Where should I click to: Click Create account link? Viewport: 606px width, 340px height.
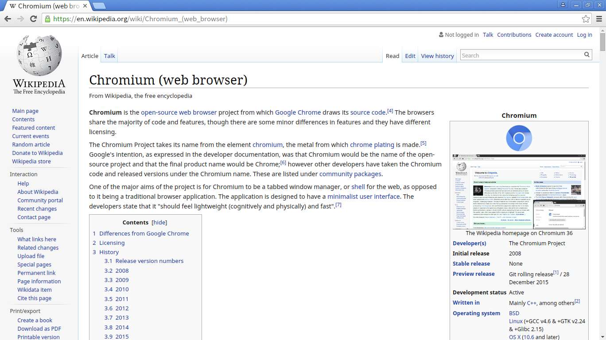(554, 35)
